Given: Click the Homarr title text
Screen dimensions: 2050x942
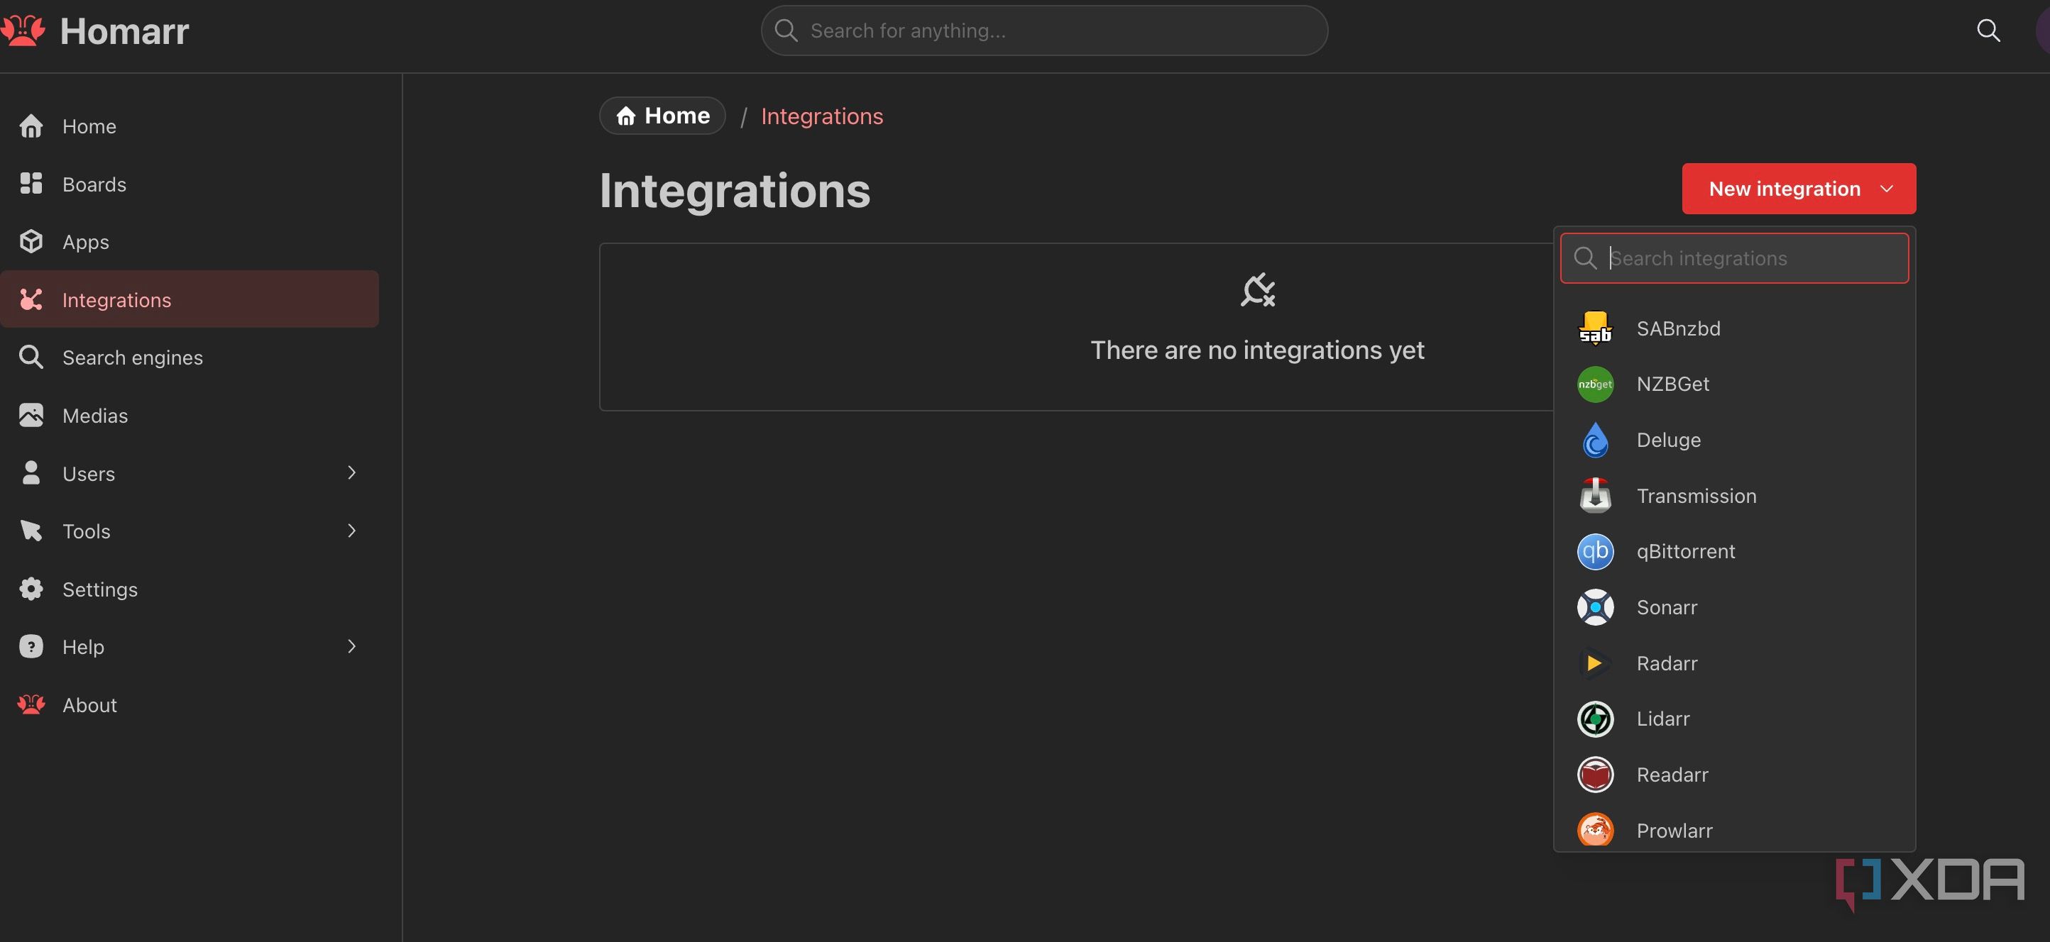Looking at the screenshot, I should pyautogui.click(x=125, y=31).
